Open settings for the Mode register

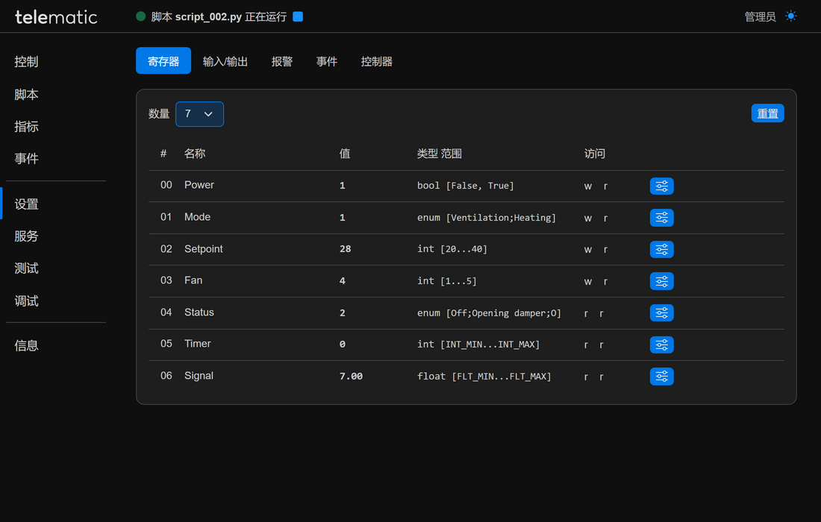point(661,218)
